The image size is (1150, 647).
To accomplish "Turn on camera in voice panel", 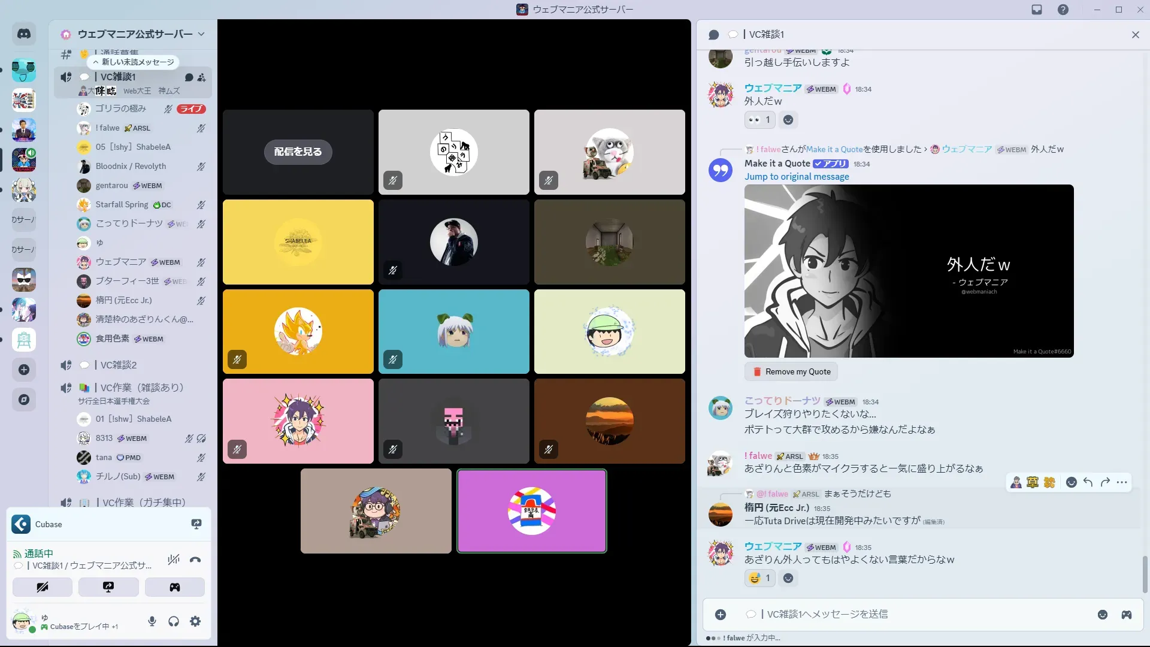I will coord(43,587).
